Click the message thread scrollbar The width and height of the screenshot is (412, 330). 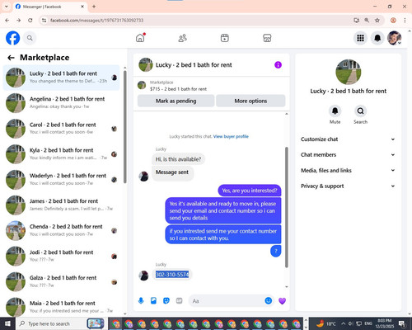pyautogui.click(x=287, y=207)
